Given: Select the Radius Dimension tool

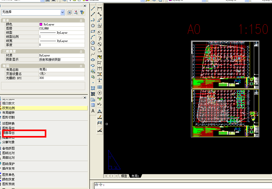Looking at the screenshot, I should tap(100, 33).
